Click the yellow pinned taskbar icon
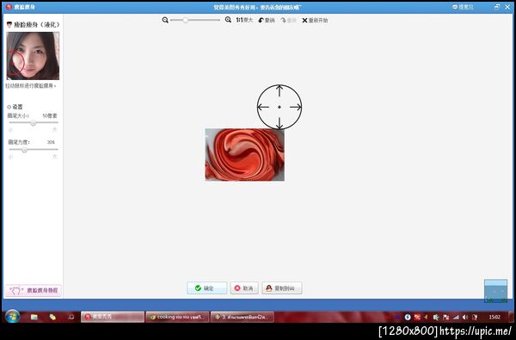Screen dimensions: 516x340 coord(52,317)
